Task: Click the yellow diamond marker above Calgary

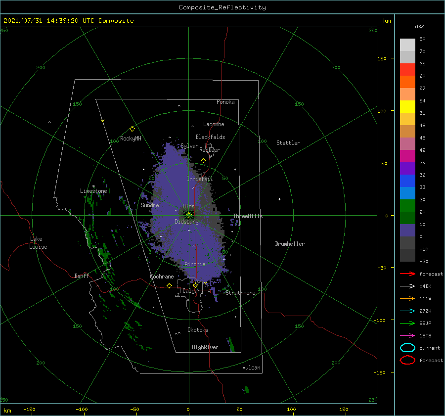Action: pos(195,285)
